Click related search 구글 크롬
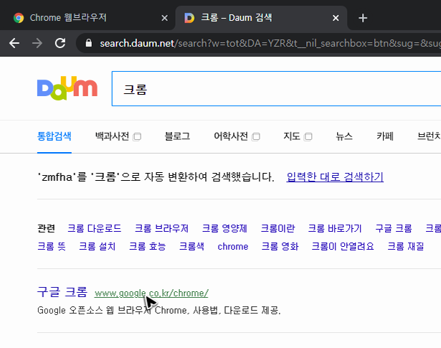 pos(394,228)
